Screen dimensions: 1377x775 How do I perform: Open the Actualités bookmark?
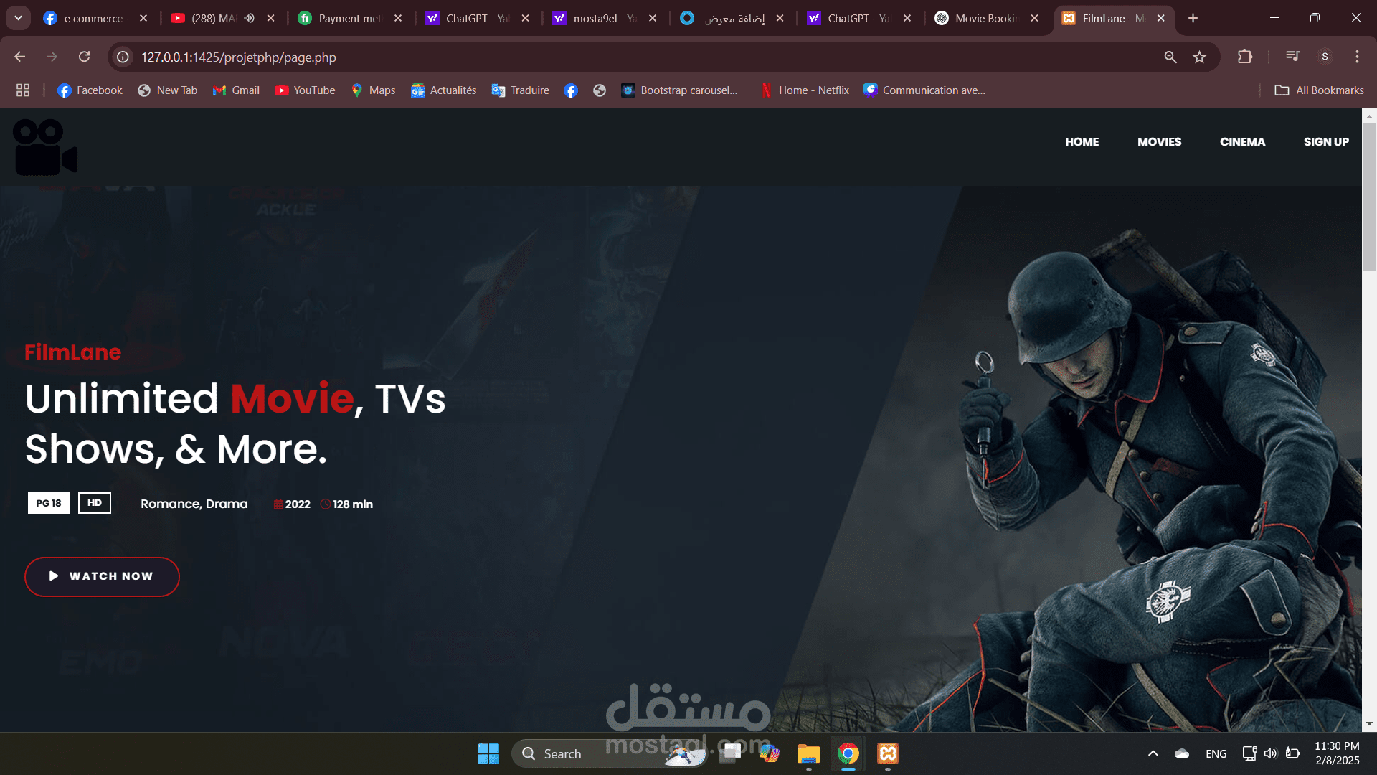tap(443, 90)
